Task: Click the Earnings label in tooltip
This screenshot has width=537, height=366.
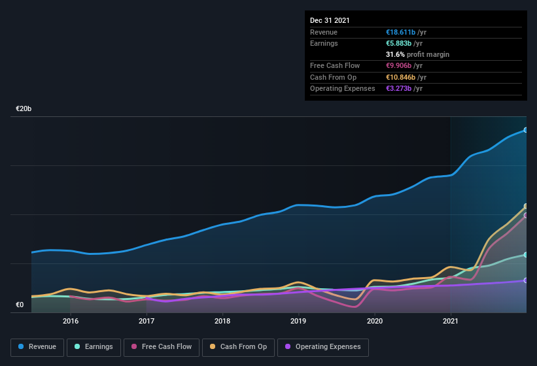Action: point(324,43)
